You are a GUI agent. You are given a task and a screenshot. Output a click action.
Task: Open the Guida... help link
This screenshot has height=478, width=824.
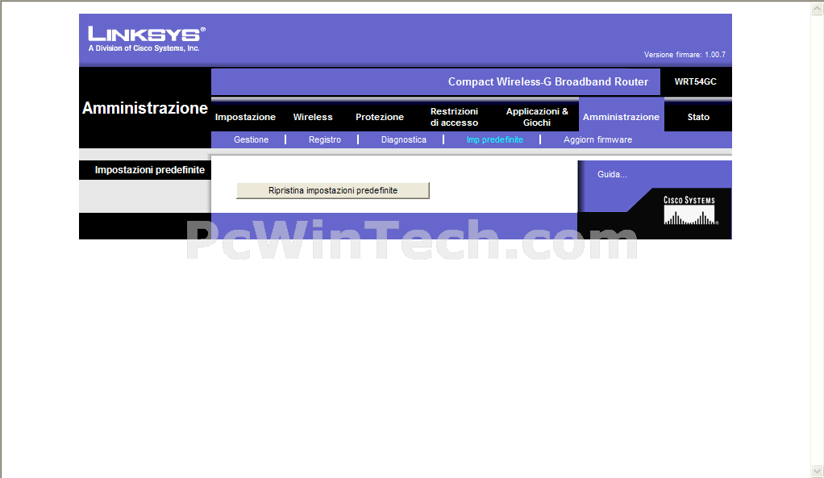[612, 174]
